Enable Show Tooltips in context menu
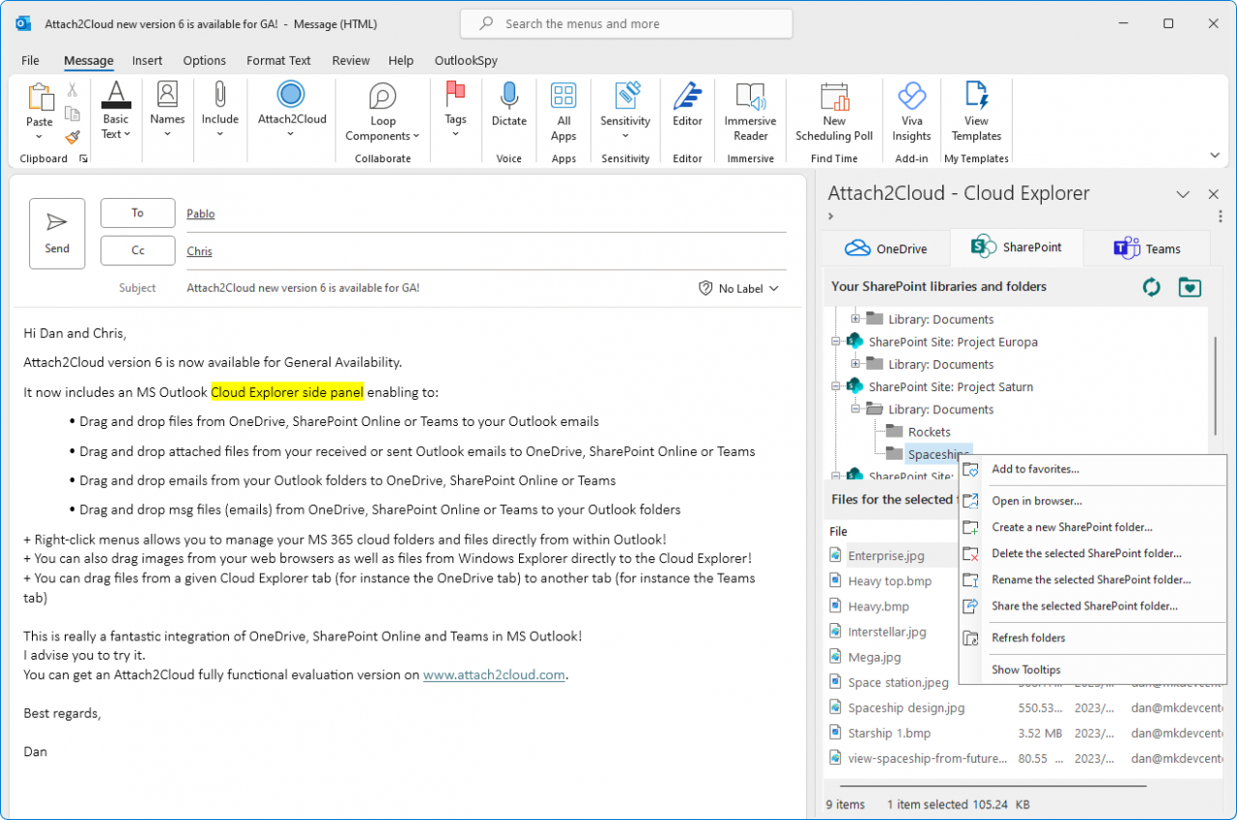This screenshot has width=1237, height=820. (1024, 669)
